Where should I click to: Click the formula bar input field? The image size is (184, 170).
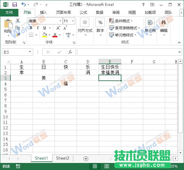pos(127,52)
